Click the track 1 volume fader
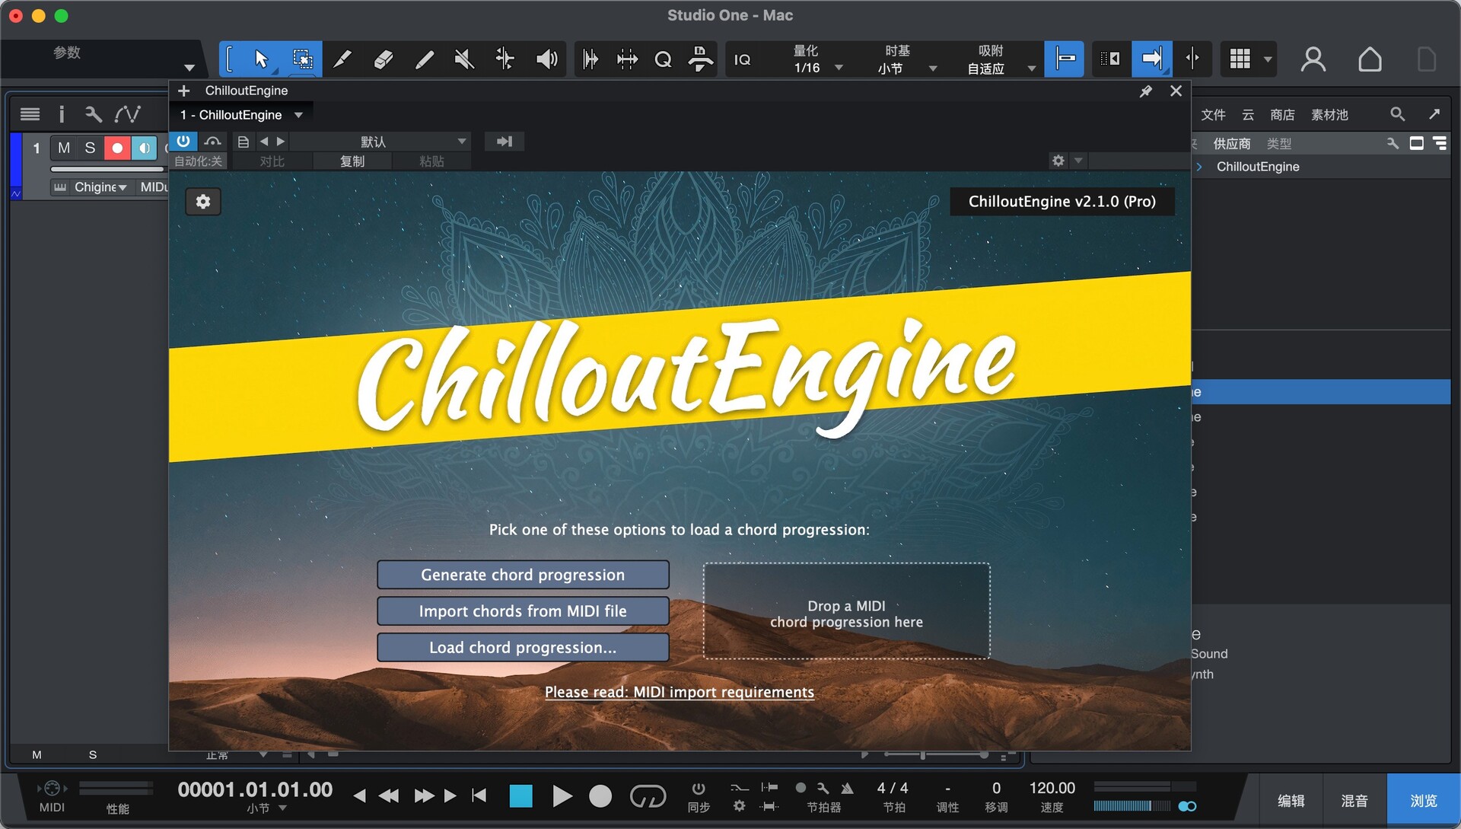1461x829 pixels. (x=107, y=168)
